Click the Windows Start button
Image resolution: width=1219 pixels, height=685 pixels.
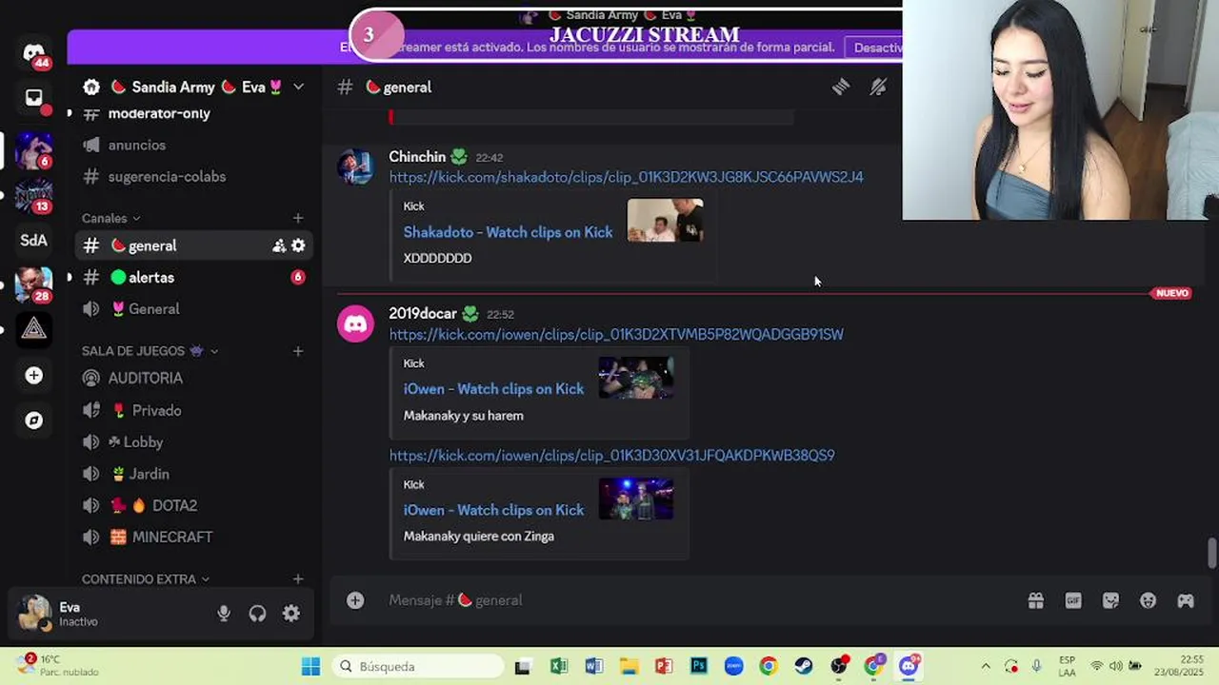coord(311,666)
